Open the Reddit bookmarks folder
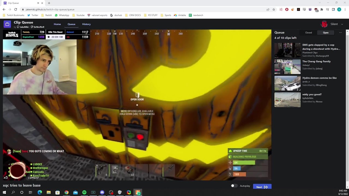The width and height of the screenshot is (349, 196). coord(46,15)
